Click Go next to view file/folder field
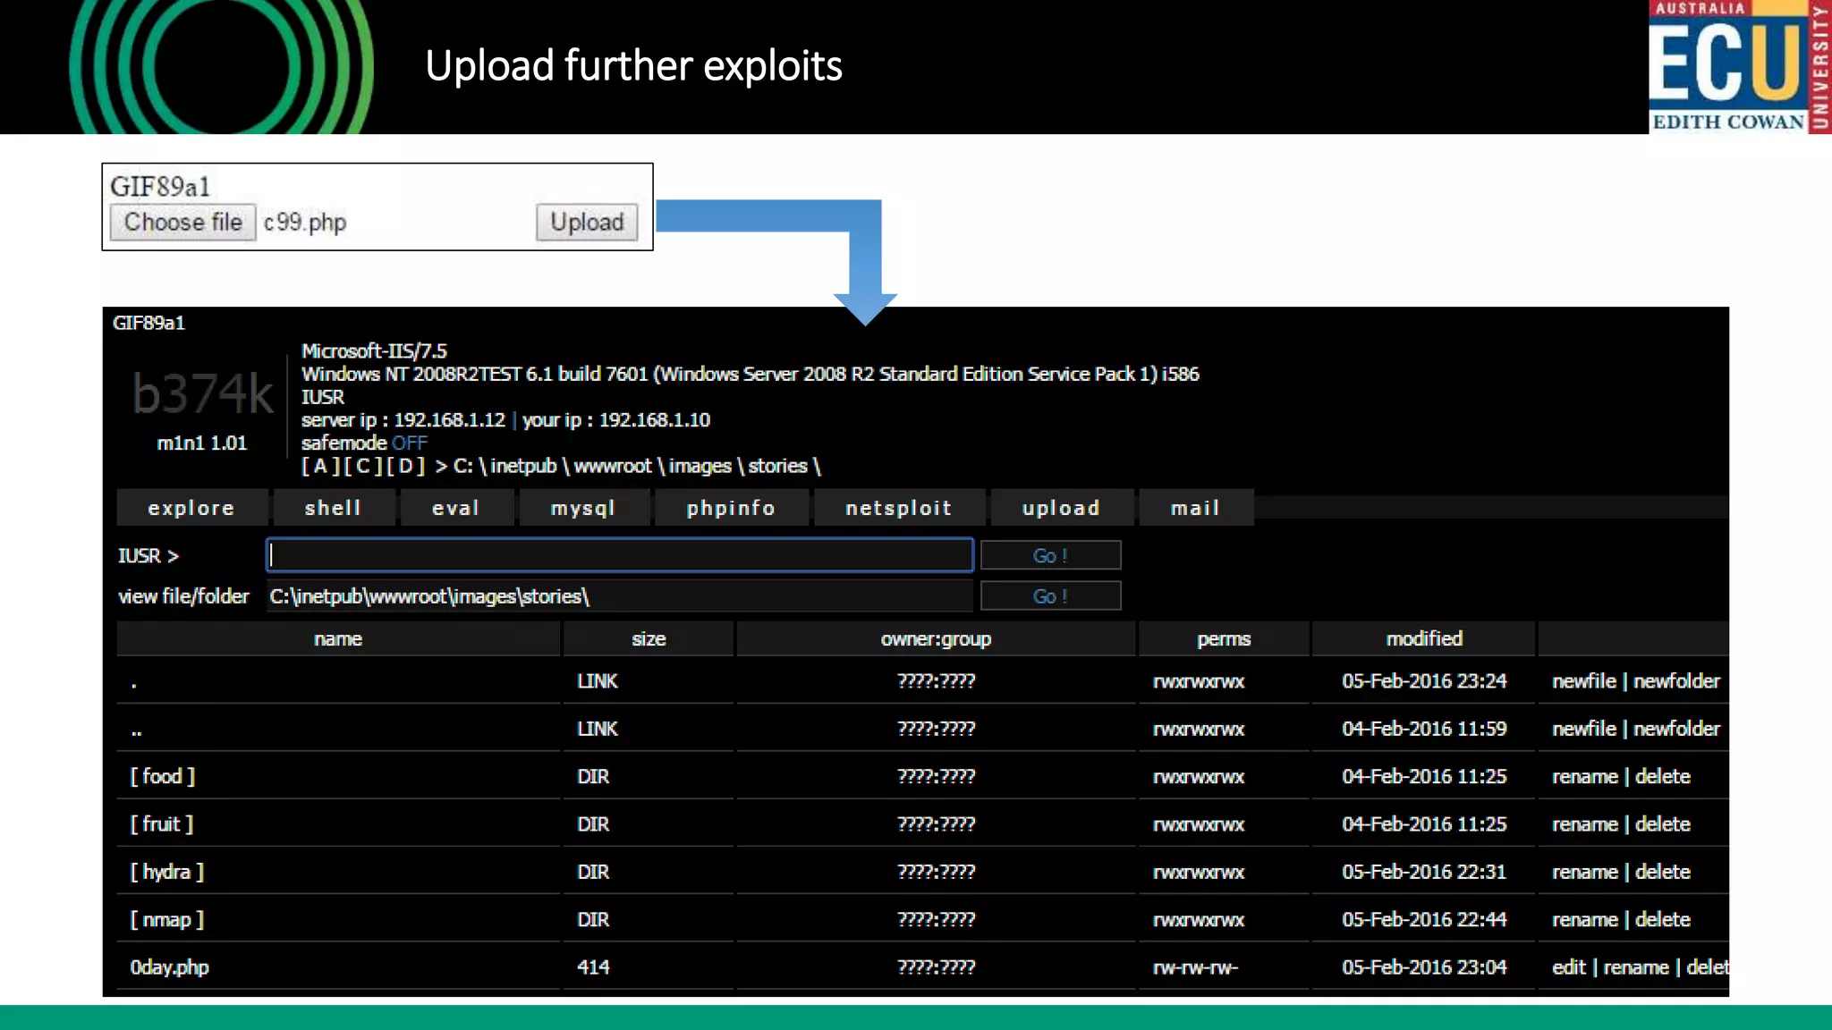 [x=1050, y=596]
